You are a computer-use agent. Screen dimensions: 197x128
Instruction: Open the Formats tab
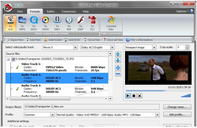[35, 12]
